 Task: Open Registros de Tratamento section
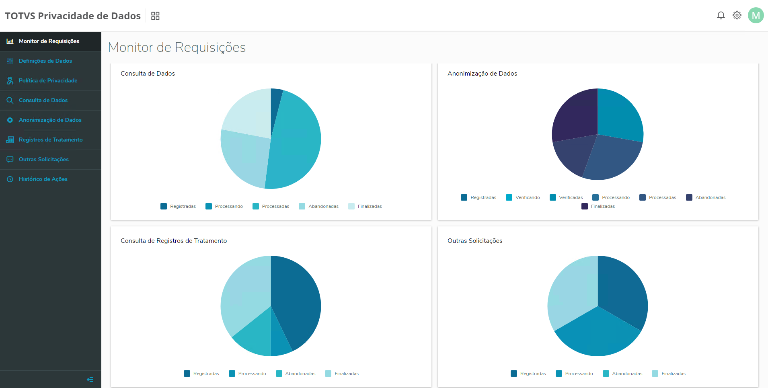(x=51, y=140)
